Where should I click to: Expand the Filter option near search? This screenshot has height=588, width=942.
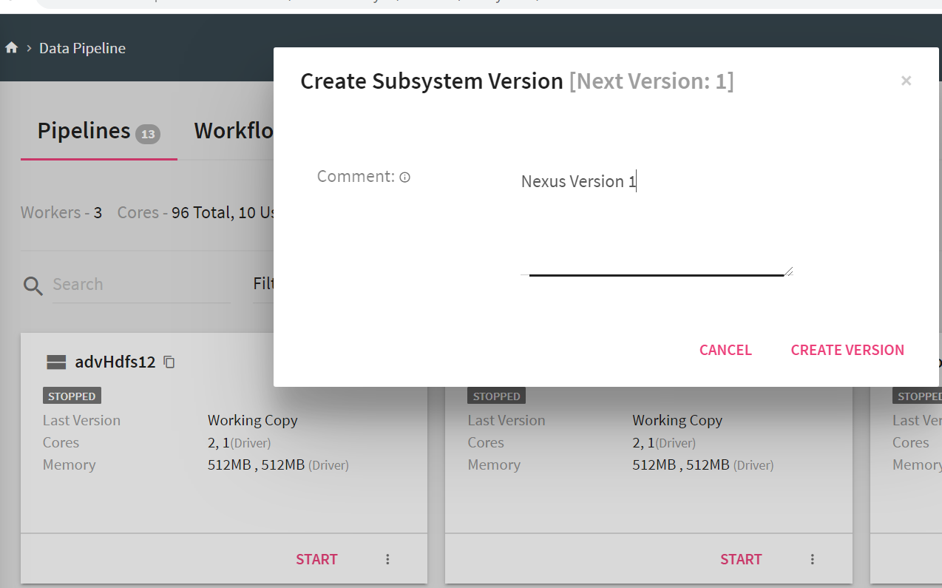click(263, 284)
